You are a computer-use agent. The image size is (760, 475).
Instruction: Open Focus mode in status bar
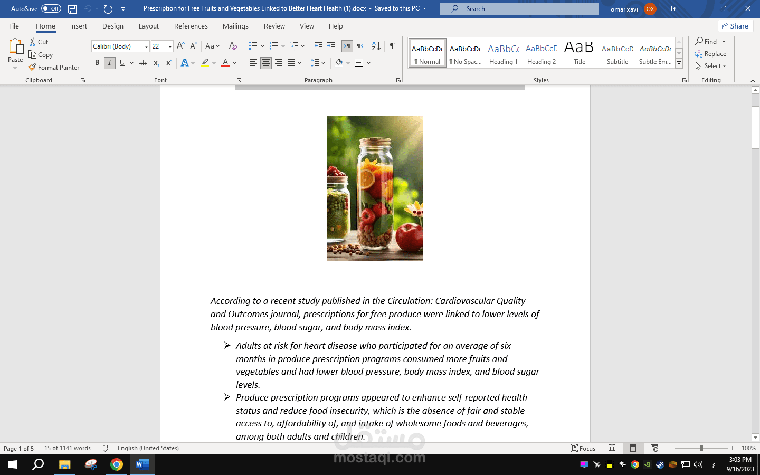583,448
